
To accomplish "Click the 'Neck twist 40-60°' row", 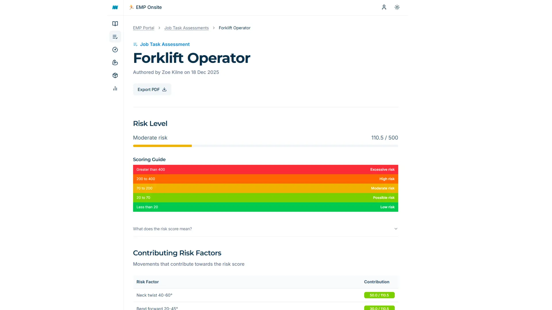I will click(x=265, y=295).
